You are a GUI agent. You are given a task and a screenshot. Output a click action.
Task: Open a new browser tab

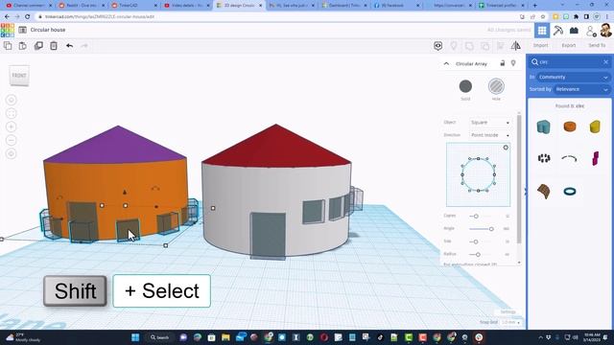(535, 6)
